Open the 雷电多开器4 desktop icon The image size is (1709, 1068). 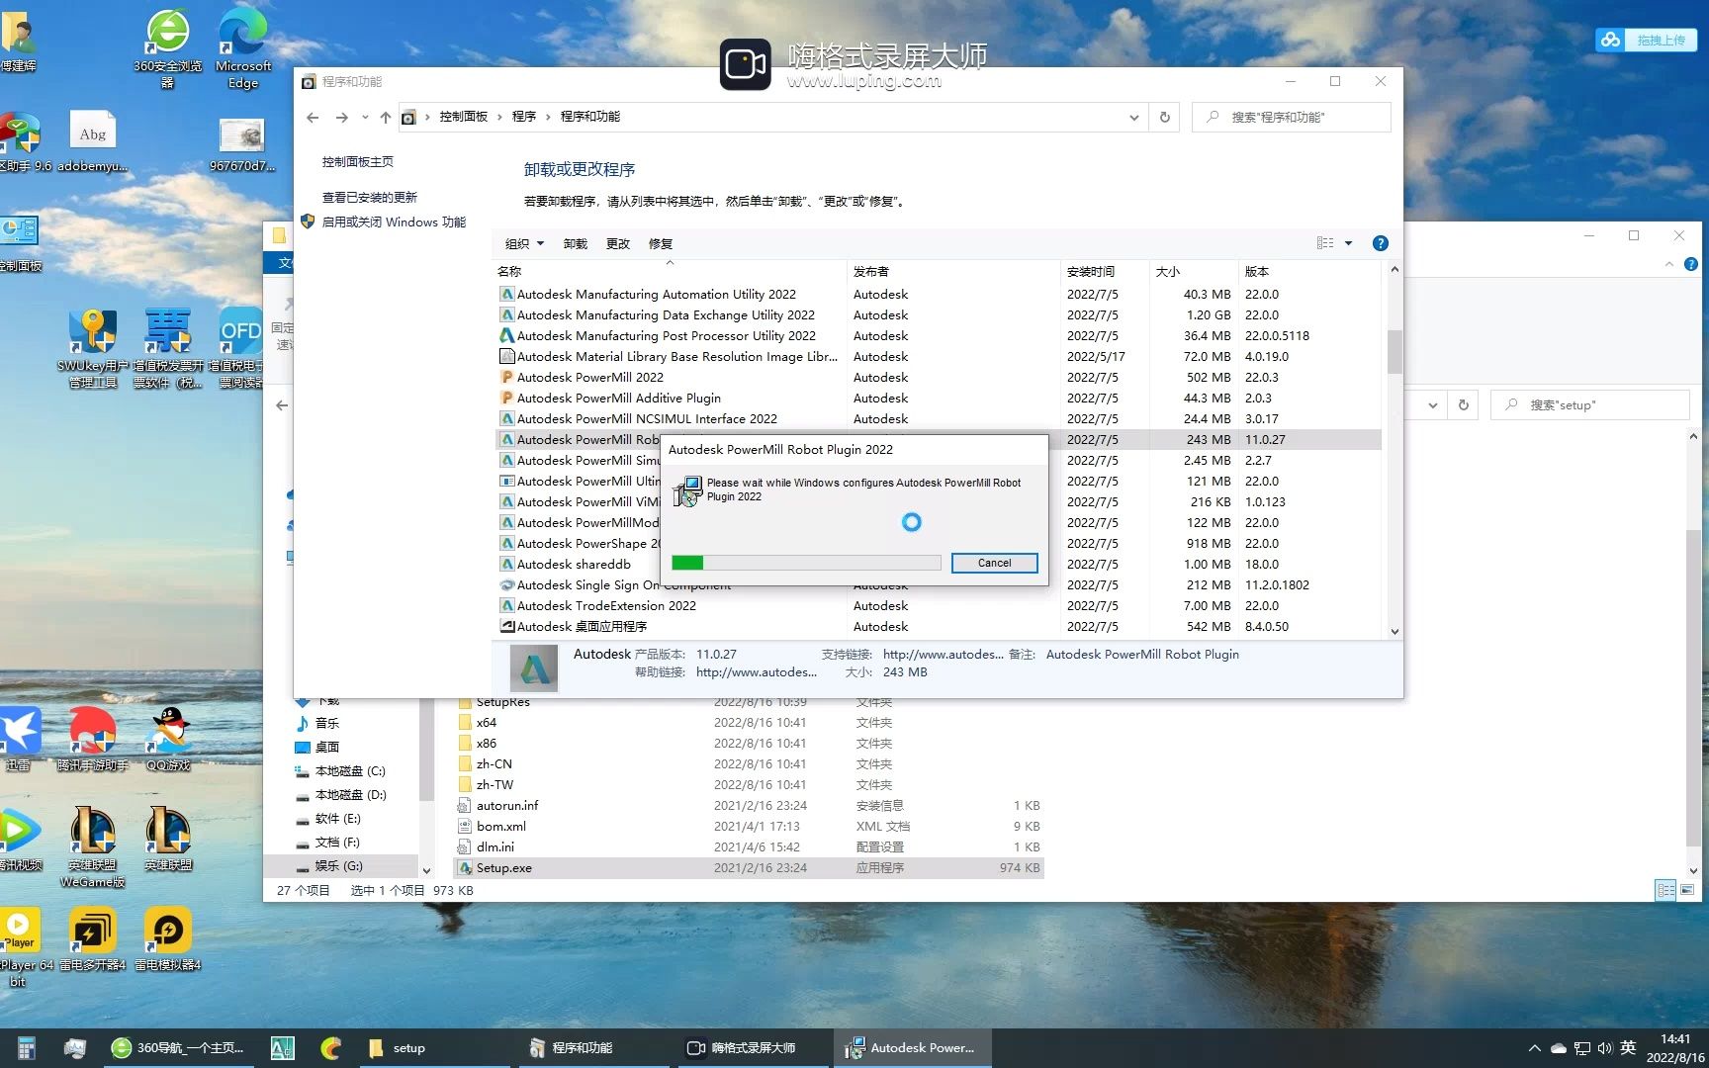[x=93, y=939]
